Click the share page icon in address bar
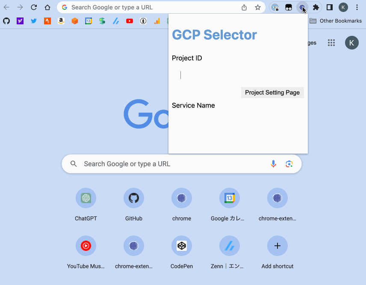Image resolution: width=366 pixels, height=285 pixels. click(244, 7)
